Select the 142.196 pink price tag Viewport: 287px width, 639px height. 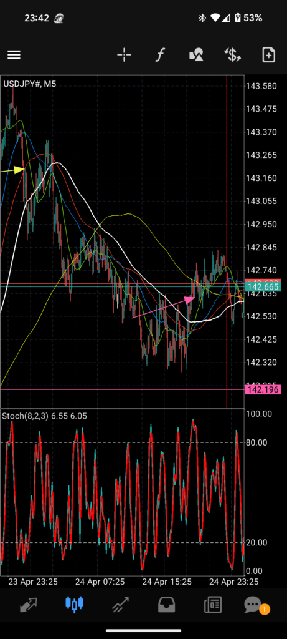point(262,390)
